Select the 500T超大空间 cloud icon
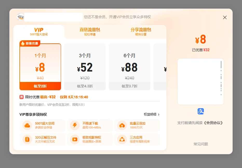The image size is (242, 168). [x=26, y=126]
